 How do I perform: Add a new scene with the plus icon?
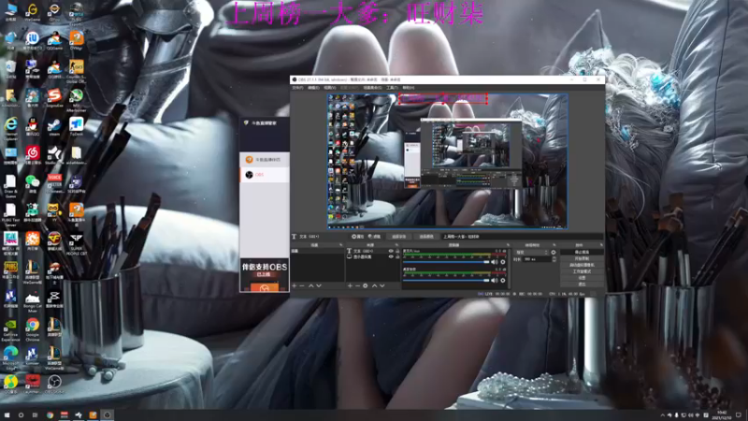(294, 285)
